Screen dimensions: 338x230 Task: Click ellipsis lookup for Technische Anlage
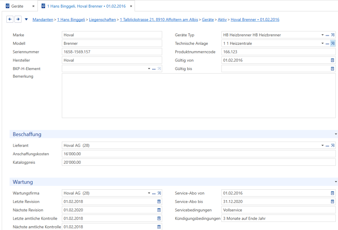pos(327,44)
